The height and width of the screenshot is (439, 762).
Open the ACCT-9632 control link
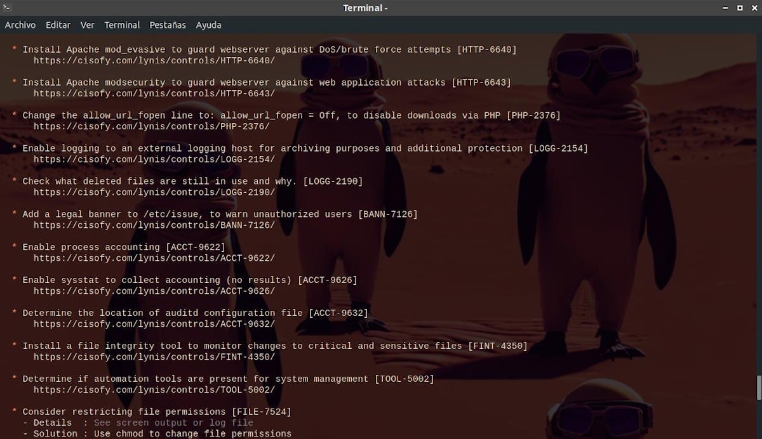point(154,324)
